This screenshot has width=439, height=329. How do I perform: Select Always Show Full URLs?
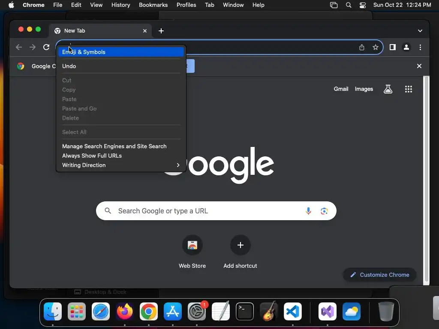click(x=121, y=156)
